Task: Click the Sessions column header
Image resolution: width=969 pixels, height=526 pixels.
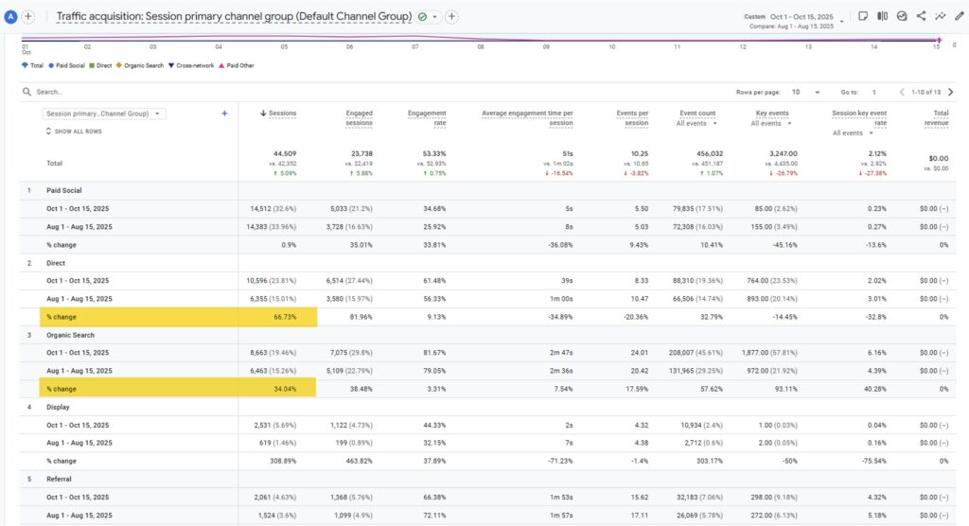Action: pyautogui.click(x=281, y=114)
